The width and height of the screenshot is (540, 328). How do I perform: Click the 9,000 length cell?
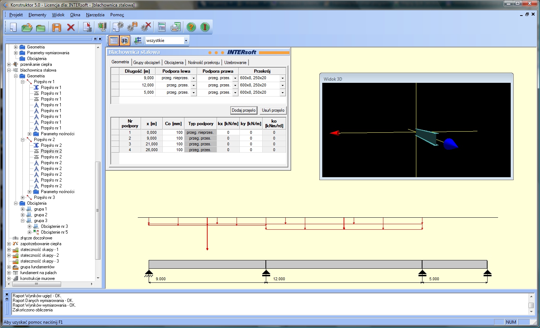pyautogui.click(x=137, y=78)
